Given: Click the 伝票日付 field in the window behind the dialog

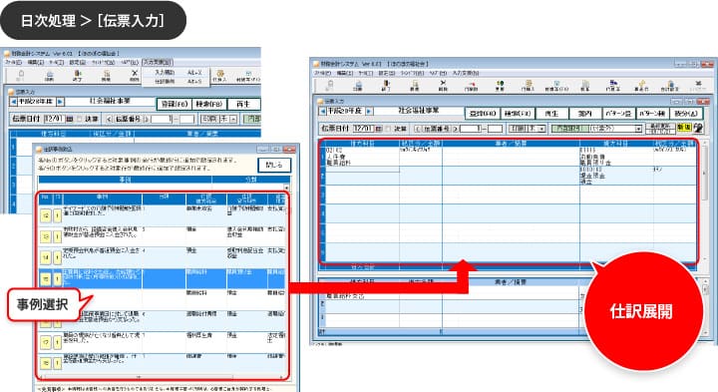Looking at the screenshot, I should (55, 119).
